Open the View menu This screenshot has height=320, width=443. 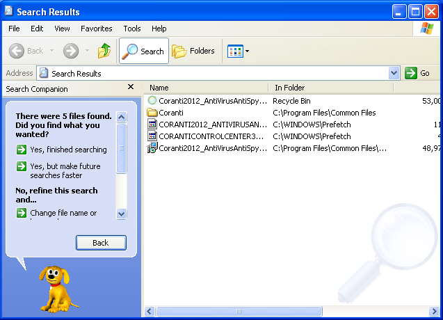(x=62, y=29)
